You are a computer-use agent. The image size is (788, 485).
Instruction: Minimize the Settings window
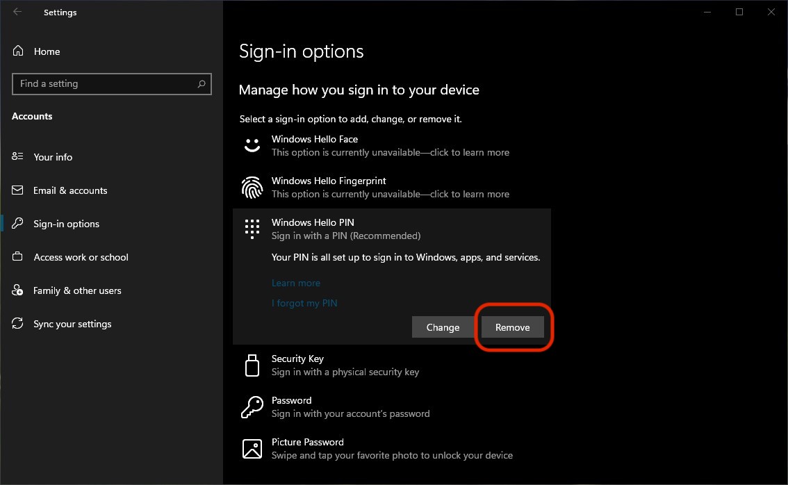coord(707,12)
